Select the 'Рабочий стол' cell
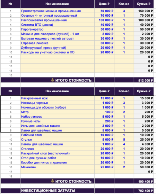The width and height of the screenshot is (156, 194). (57, 135)
